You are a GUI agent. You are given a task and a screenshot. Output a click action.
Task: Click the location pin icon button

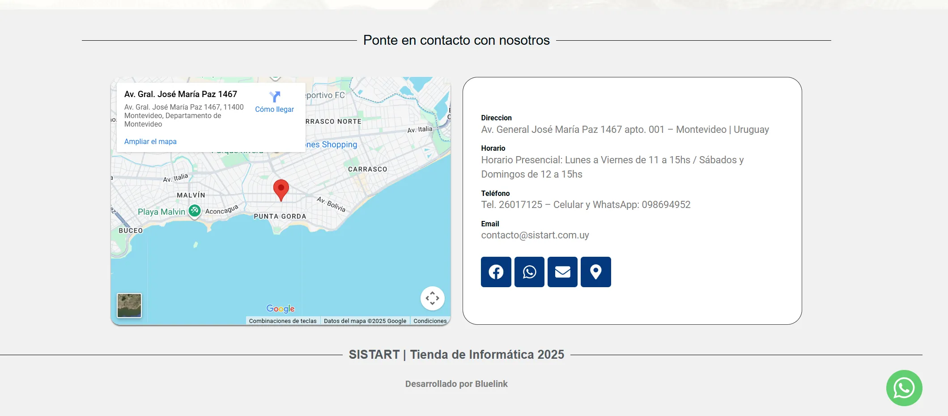(x=595, y=272)
